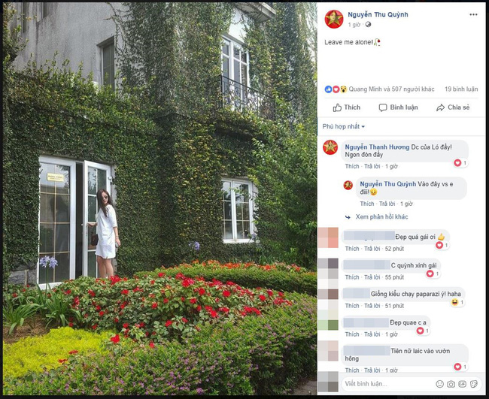Image resolution: width=489 pixels, height=399 pixels.
Task: Open Nguyễn Thu Quỳnh profile name link
Action: [x=378, y=14]
